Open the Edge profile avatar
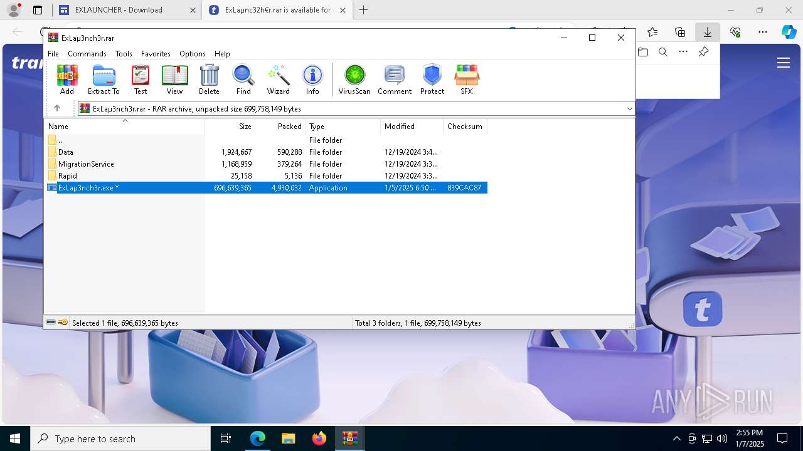Screen dimensions: 803x451 [x=14, y=10]
